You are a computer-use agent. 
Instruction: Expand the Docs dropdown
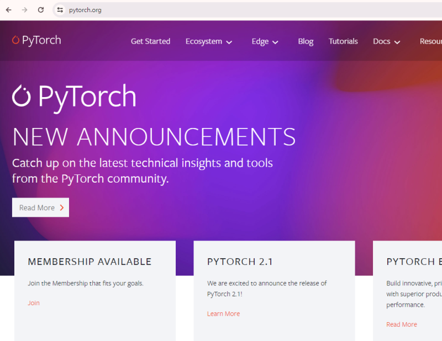pyautogui.click(x=386, y=41)
